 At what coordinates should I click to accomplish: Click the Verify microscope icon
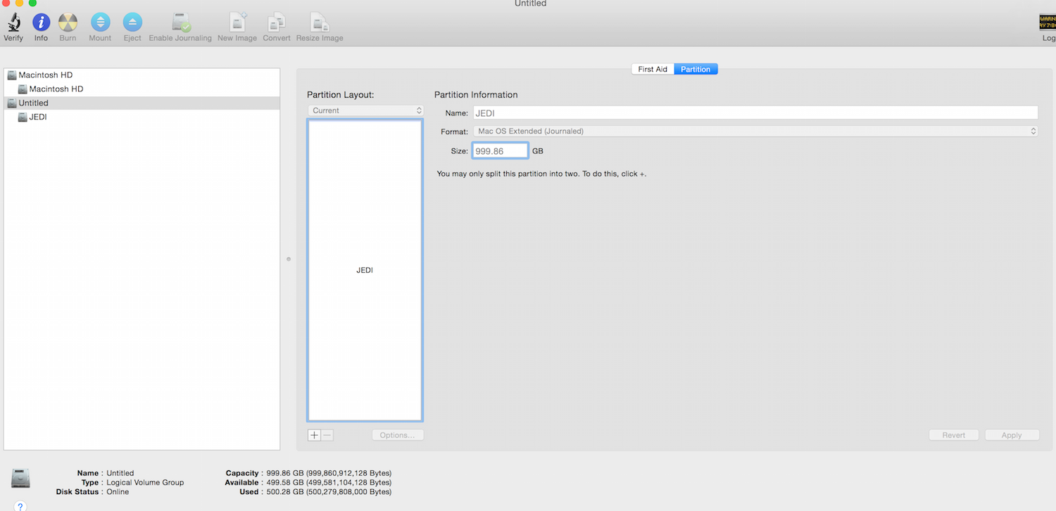[13, 22]
